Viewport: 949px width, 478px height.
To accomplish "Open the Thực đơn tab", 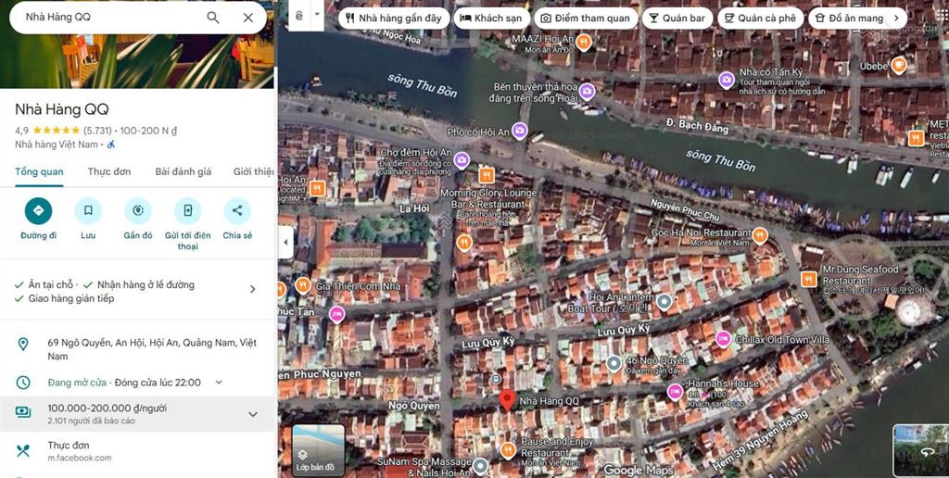I will (109, 171).
